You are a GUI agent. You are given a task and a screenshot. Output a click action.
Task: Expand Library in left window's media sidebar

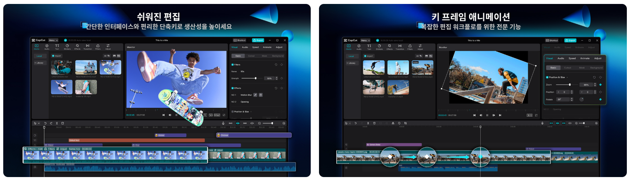(39, 63)
